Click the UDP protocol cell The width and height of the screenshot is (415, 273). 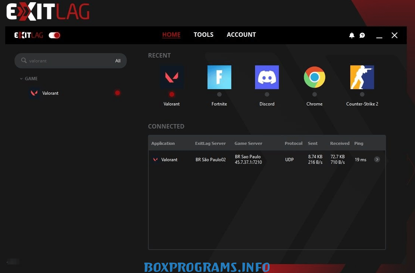coord(289,160)
